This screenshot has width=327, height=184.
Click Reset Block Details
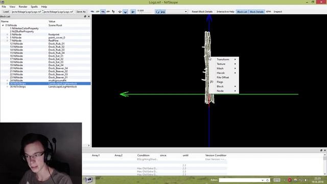pyautogui.click(x=202, y=12)
